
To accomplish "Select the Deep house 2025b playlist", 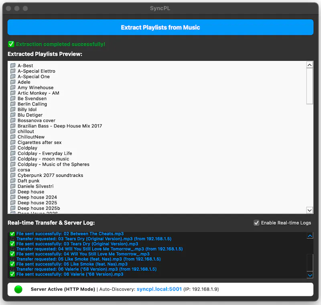I will tap(39, 208).
